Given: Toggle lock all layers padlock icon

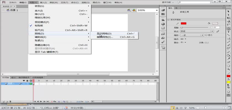Looking at the screenshot, I should tap(27, 81).
